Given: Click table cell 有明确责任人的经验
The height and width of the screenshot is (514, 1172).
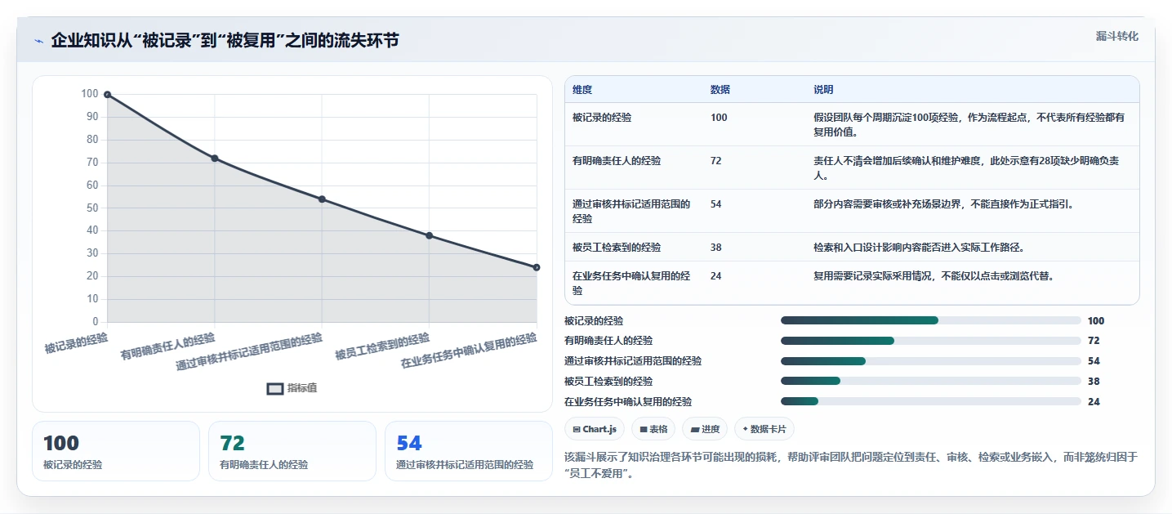Looking at the screenshot, I should click(x=617, y=161).
